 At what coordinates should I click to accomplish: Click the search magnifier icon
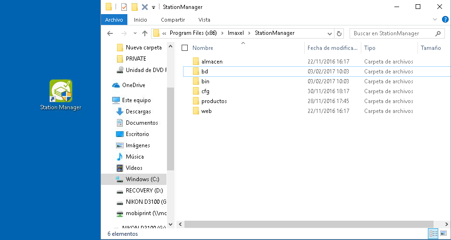click(x=438, y=33)
